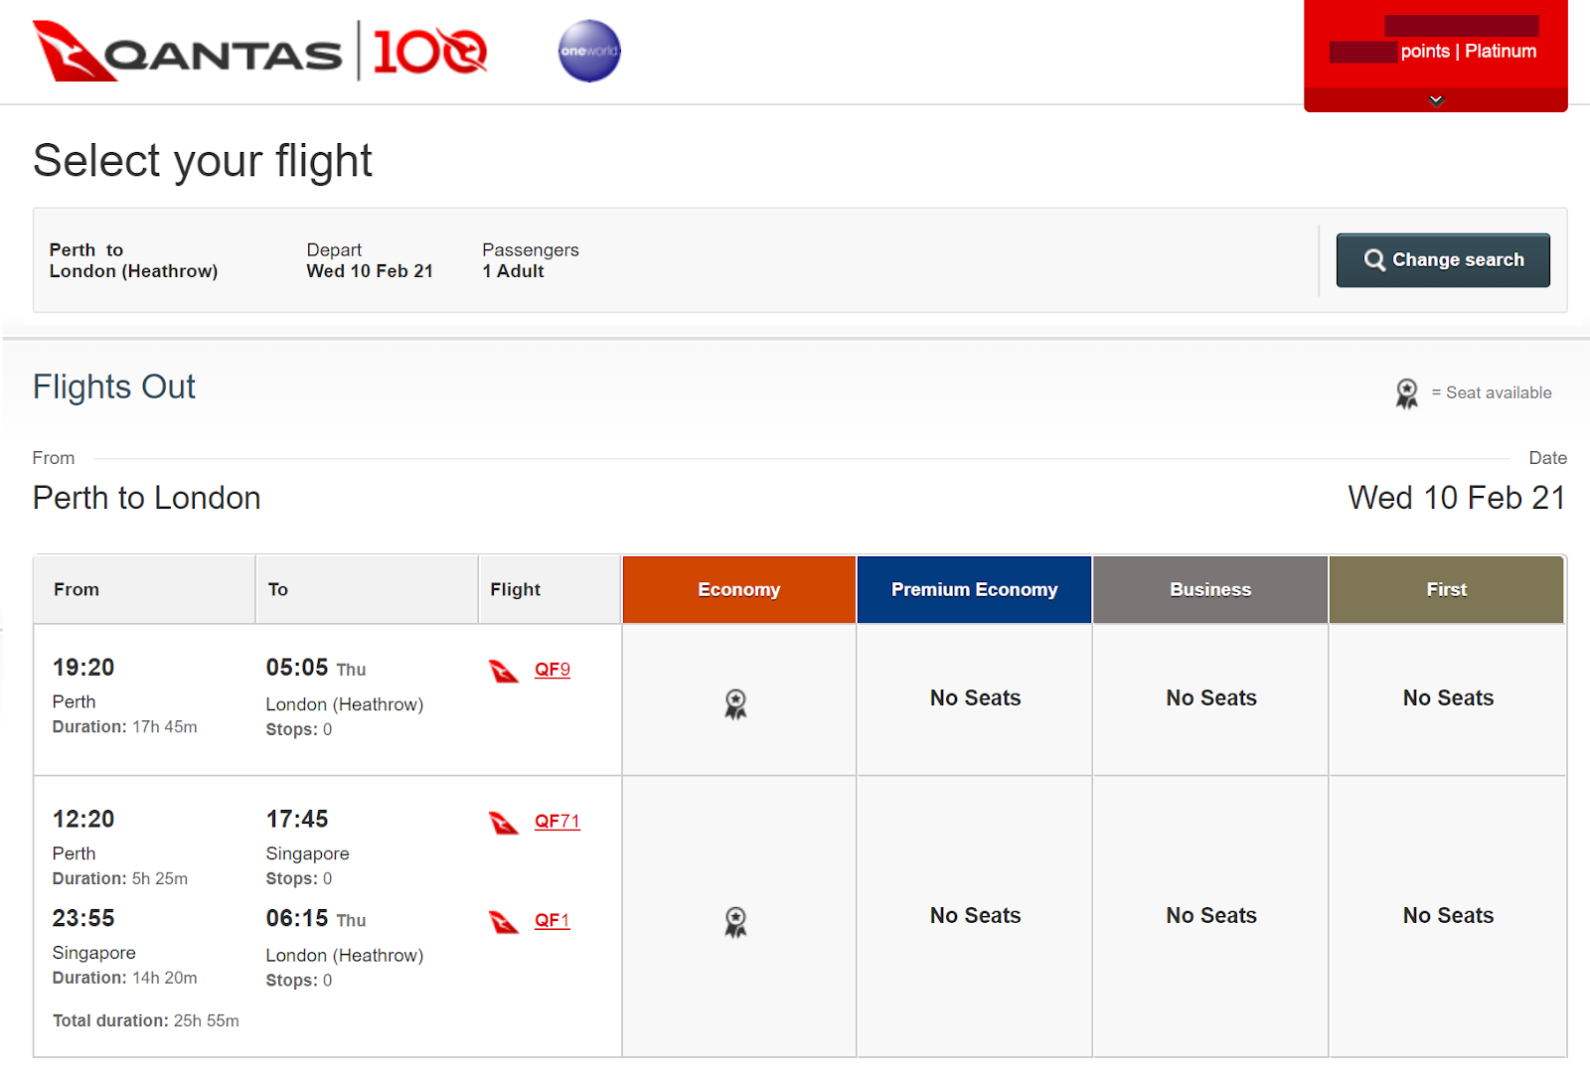The width and height of the screenshot is (1590, 1080).
Task: Click the Qantas tail icon beside QF71
Action: click(x=504, y=824)
